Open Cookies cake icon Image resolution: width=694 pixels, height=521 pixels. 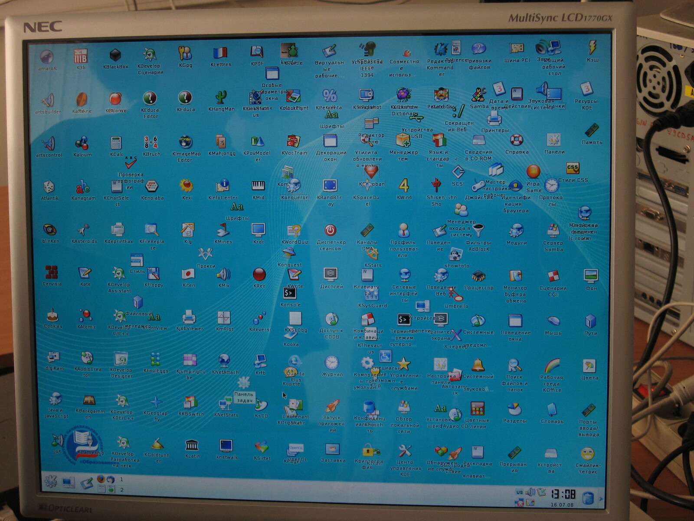(x=52, y=314)
